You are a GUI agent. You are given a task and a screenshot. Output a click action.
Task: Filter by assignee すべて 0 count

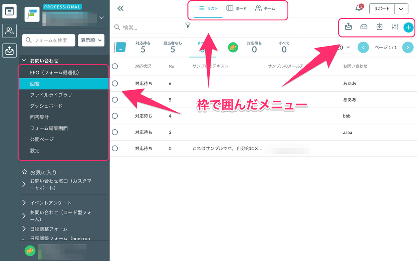(x=284, y=47)
